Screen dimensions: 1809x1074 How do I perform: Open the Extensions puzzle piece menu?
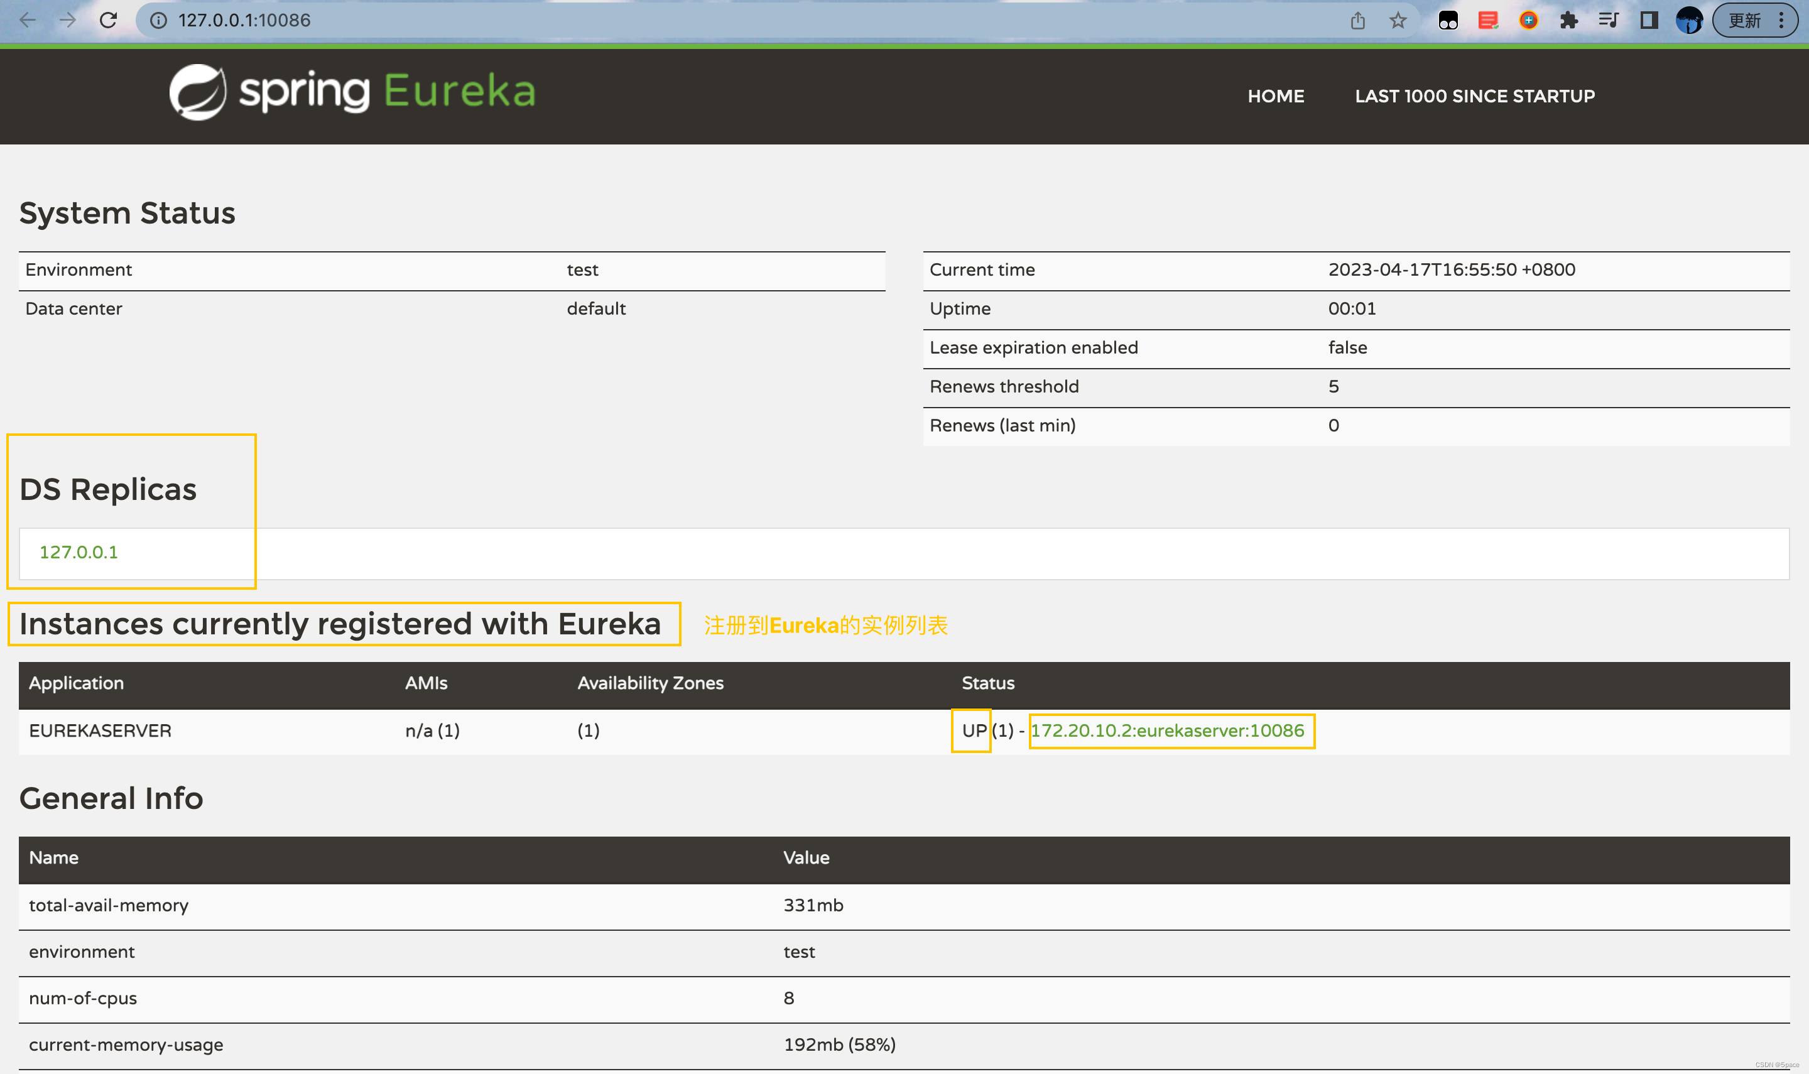tap(1568, 20)
